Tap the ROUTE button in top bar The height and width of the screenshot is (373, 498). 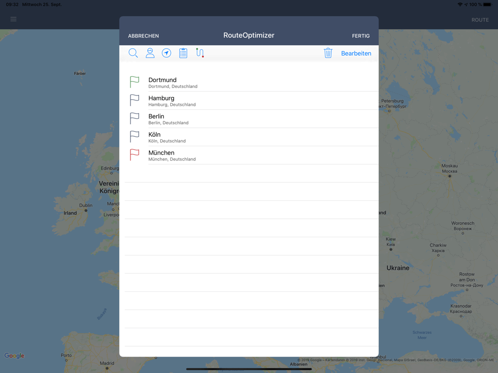(480, 20)
